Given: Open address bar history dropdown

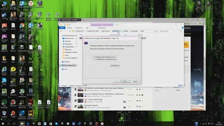Looking at the screenshot, I should 154,31.
